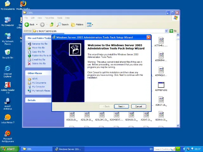This screenshot has width=203, height=152.
Task: Click Next in the Setup Wizard
Action: (x=121, y=106)
